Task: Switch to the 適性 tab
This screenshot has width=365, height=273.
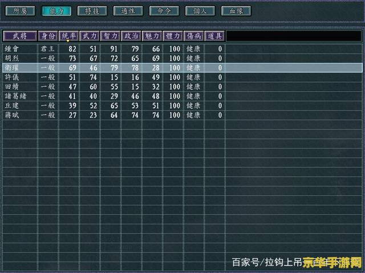Action: click(128, 11)
